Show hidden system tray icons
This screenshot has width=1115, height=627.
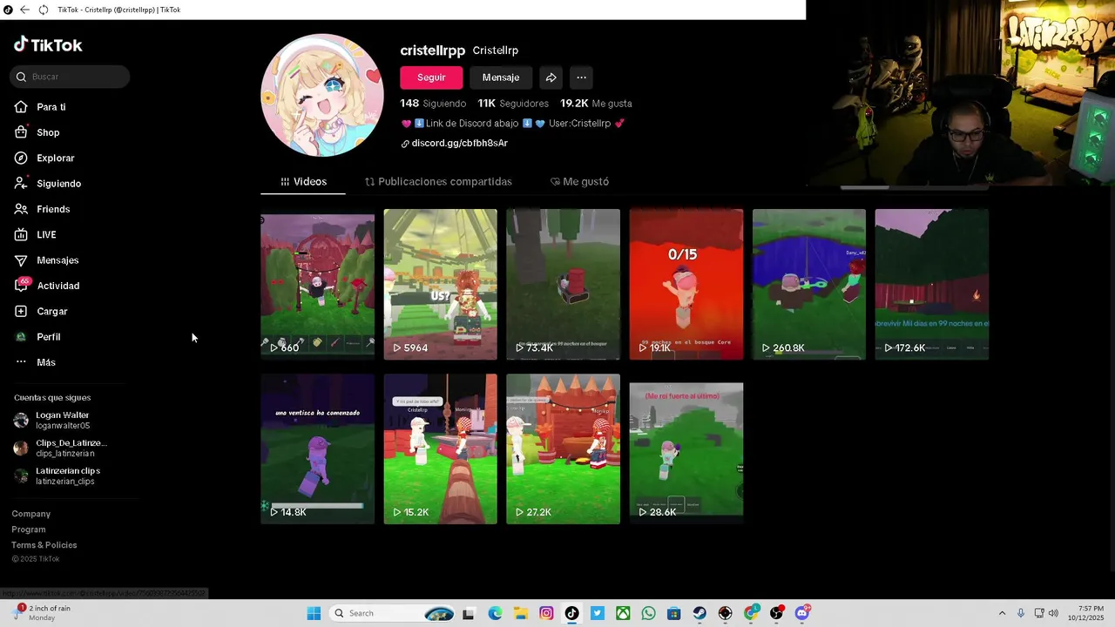click(1002, 613)
